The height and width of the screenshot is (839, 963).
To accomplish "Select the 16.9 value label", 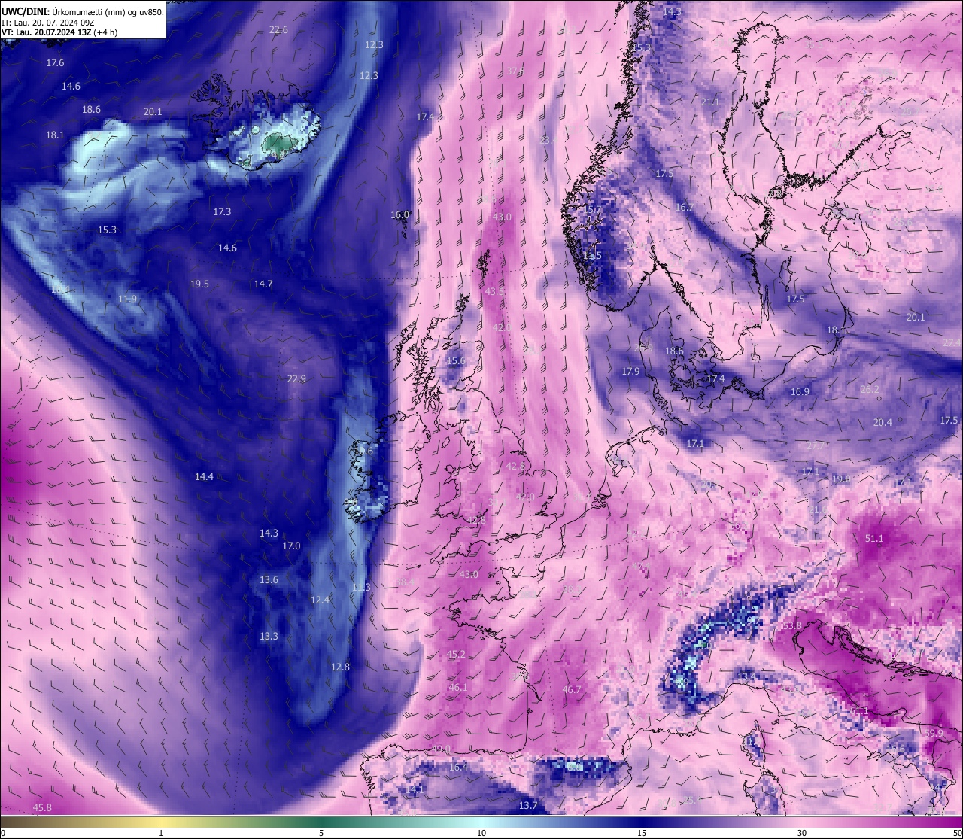I will (x=800, y=392).
